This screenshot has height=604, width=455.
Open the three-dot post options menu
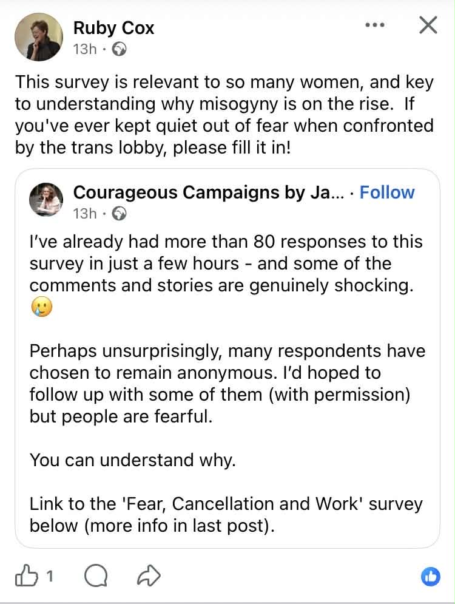tap(375, 25)
